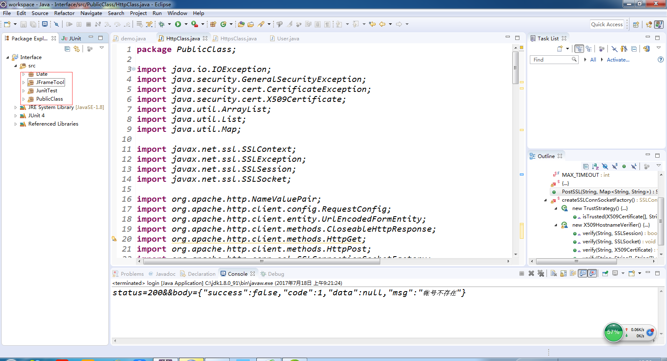Click the Forward navigation arrow in toolbar
This screenshot has height=361, width=667.
click(399, 24)
